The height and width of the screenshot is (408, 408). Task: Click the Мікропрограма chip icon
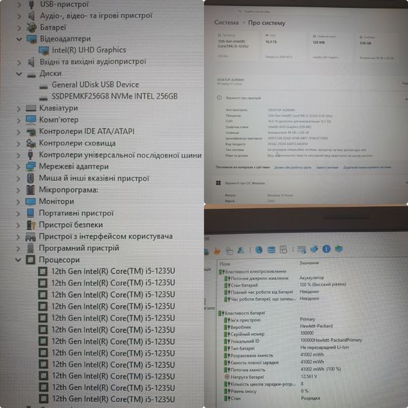[31, 190]
